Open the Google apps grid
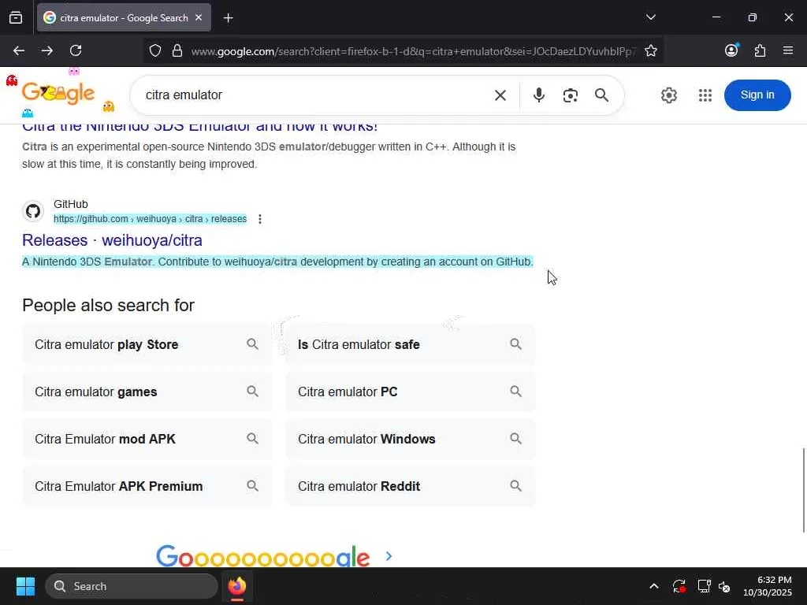 point(705,95)
